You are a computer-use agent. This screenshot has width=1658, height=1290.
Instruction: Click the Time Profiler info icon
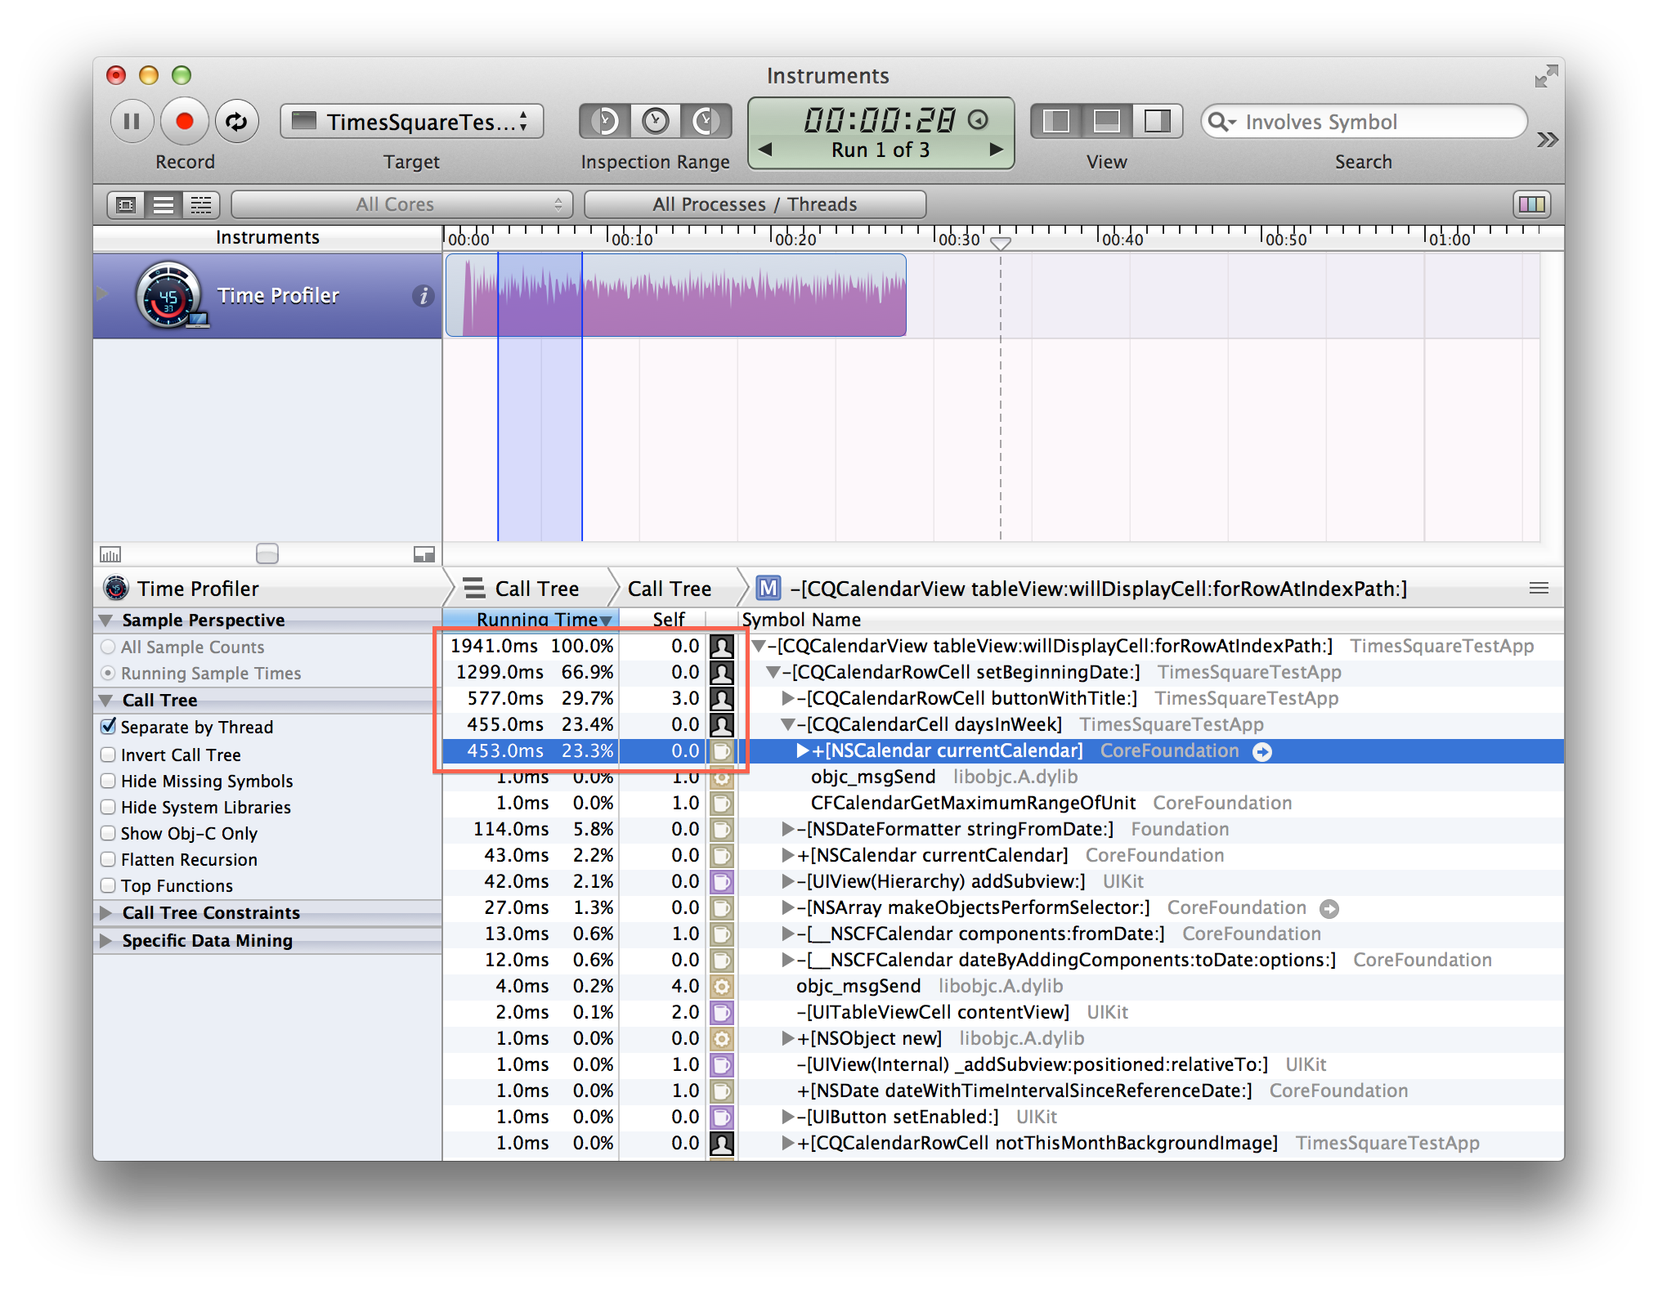point(423,296)
